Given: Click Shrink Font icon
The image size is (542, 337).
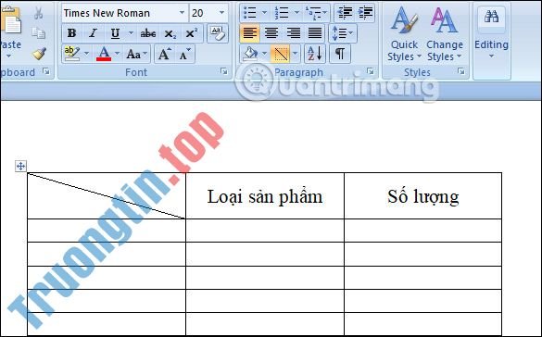Looking at the screenshot, I should (x=185, y=54).
